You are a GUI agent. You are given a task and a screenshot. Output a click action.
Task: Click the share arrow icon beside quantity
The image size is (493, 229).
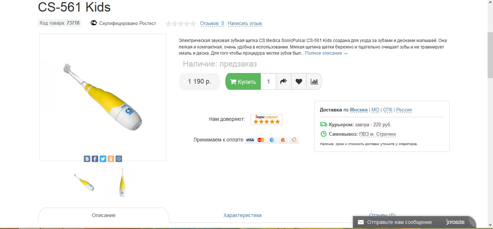click(x=284, y=82)
